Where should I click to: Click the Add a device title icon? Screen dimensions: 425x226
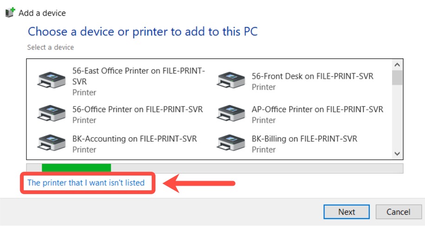tap(10, 13)
